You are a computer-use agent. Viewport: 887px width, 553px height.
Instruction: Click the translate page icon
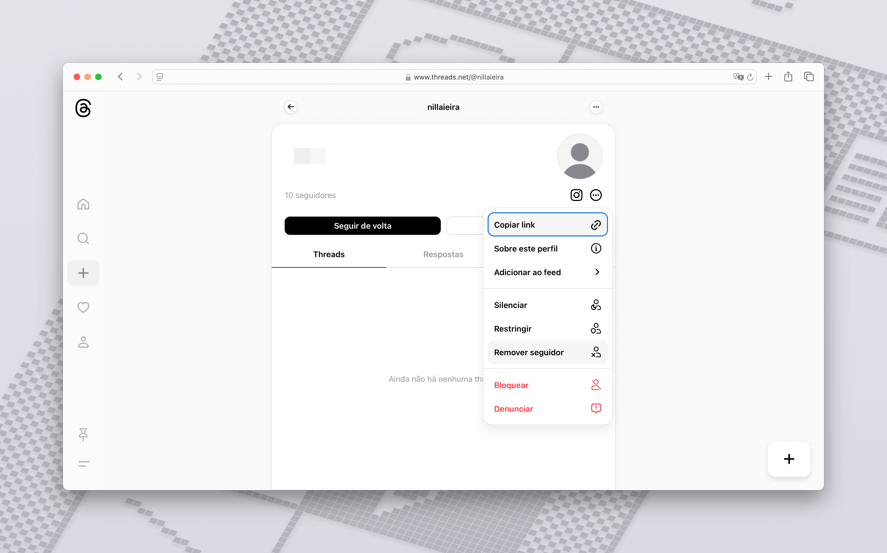coord(738,77)
